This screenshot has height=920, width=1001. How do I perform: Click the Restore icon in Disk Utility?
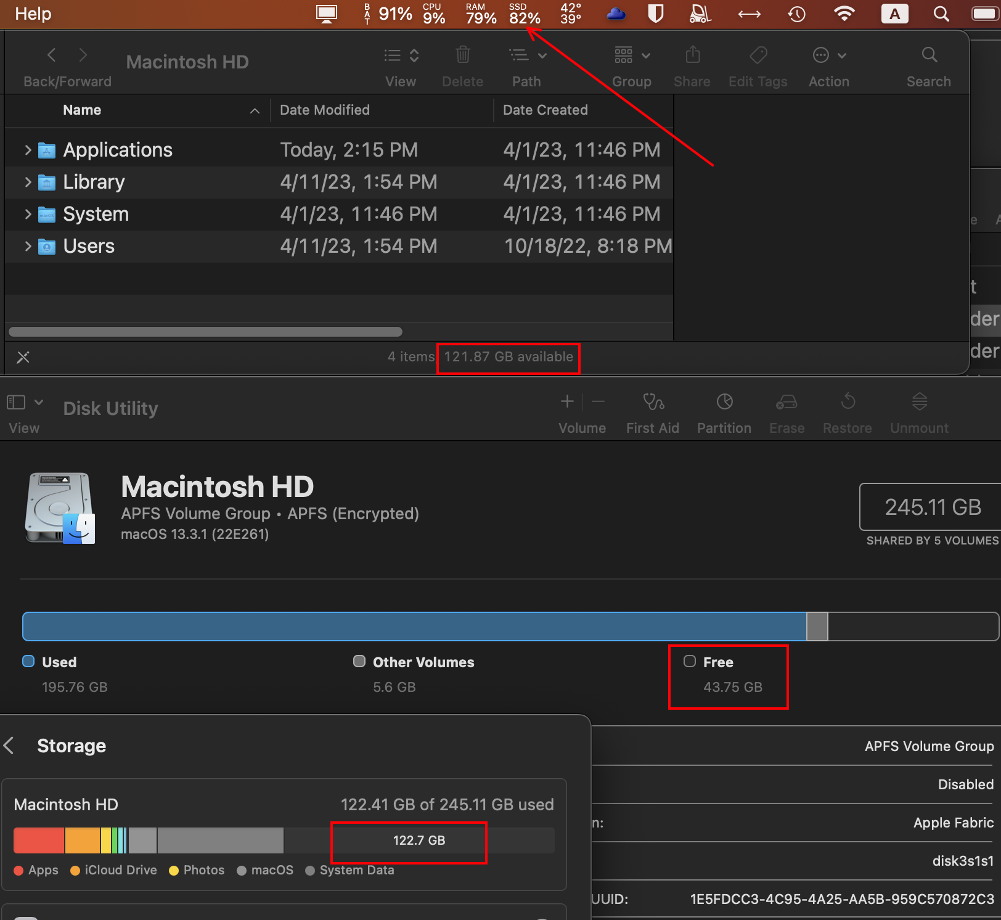pos(848,402)
